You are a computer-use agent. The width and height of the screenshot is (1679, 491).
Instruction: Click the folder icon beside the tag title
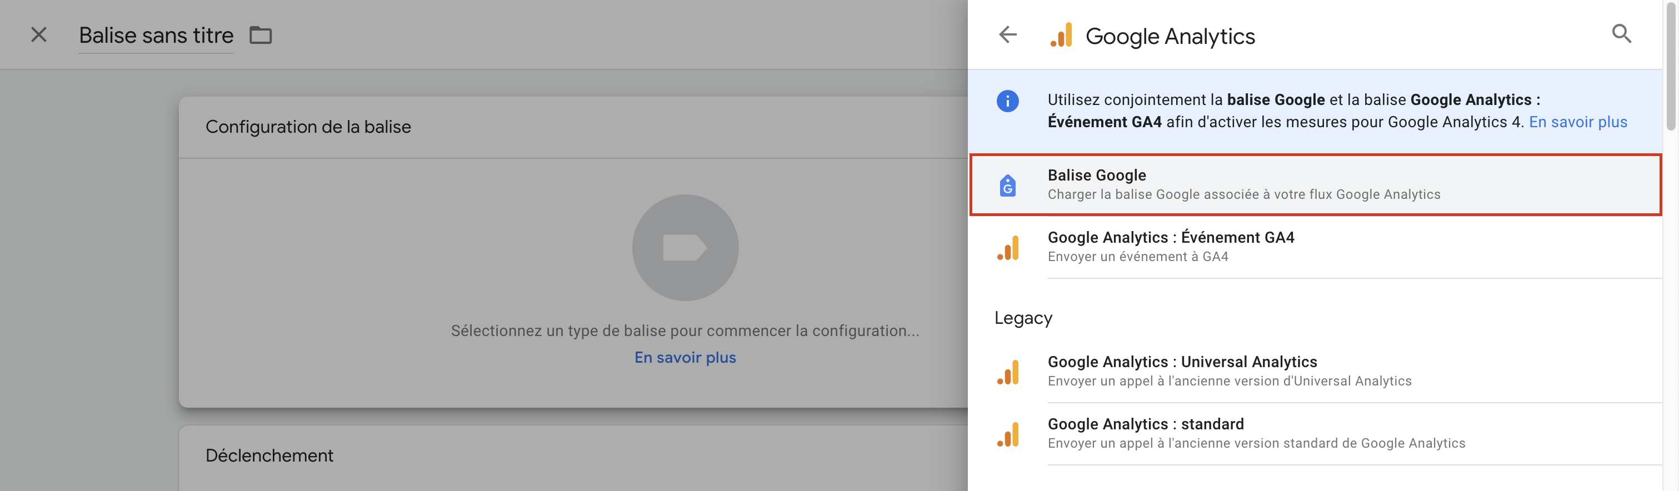pos(261,34)
